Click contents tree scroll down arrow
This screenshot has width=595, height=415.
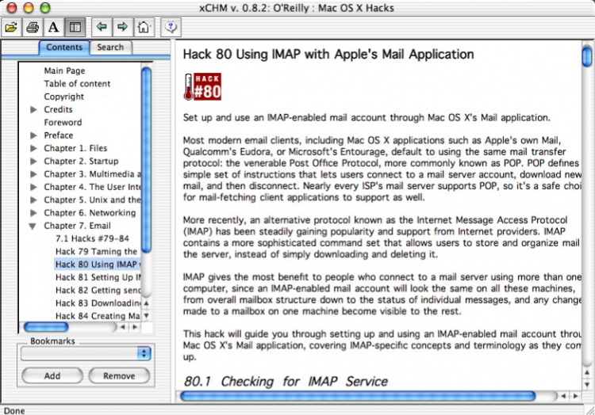tap(147, 315)
